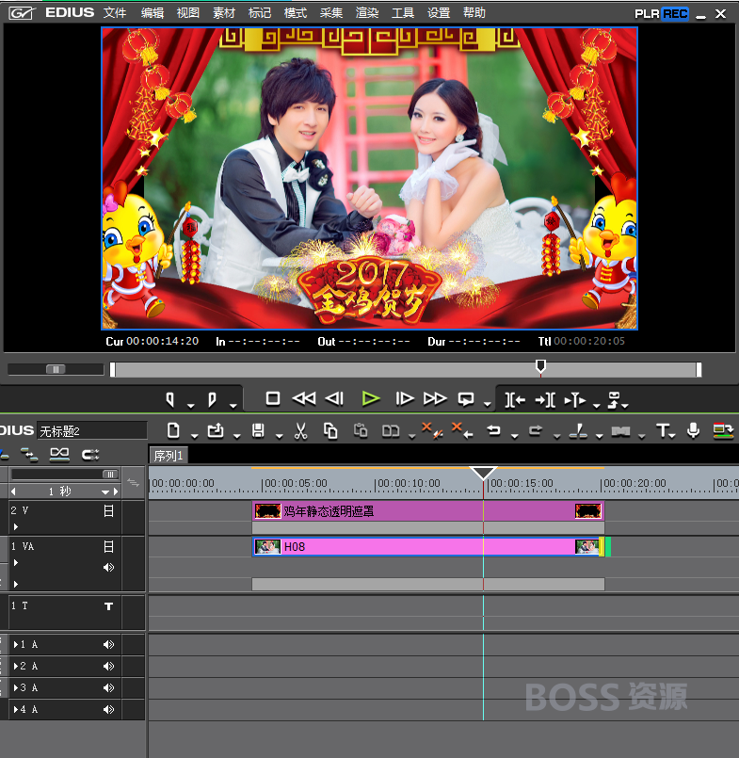Click the Play current area icon
The height and width of the screenshot is (758, 739).
(x=575, y=400)
